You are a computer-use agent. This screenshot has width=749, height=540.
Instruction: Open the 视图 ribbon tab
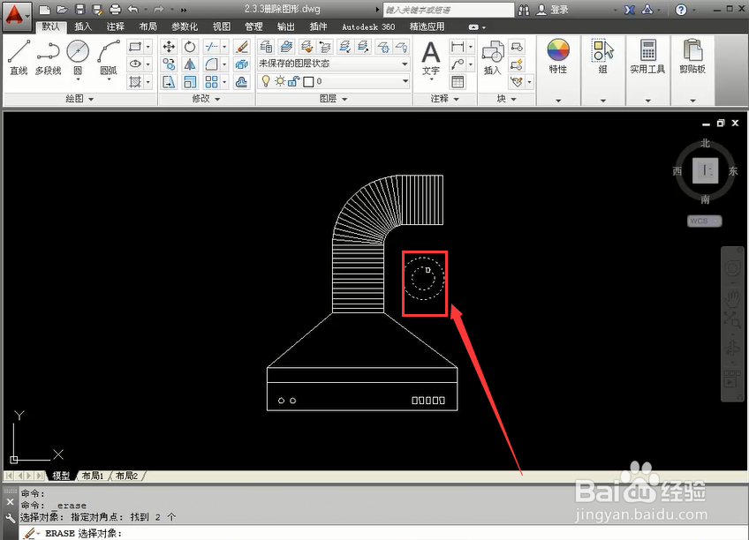coord(222,26)
